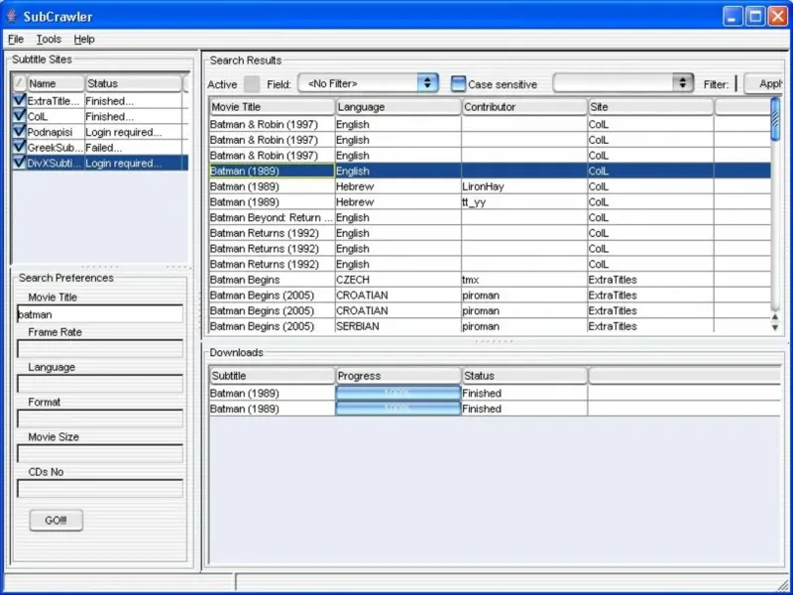Sort results by Site column header
This screenshot has height=595, width=793.
651,107
